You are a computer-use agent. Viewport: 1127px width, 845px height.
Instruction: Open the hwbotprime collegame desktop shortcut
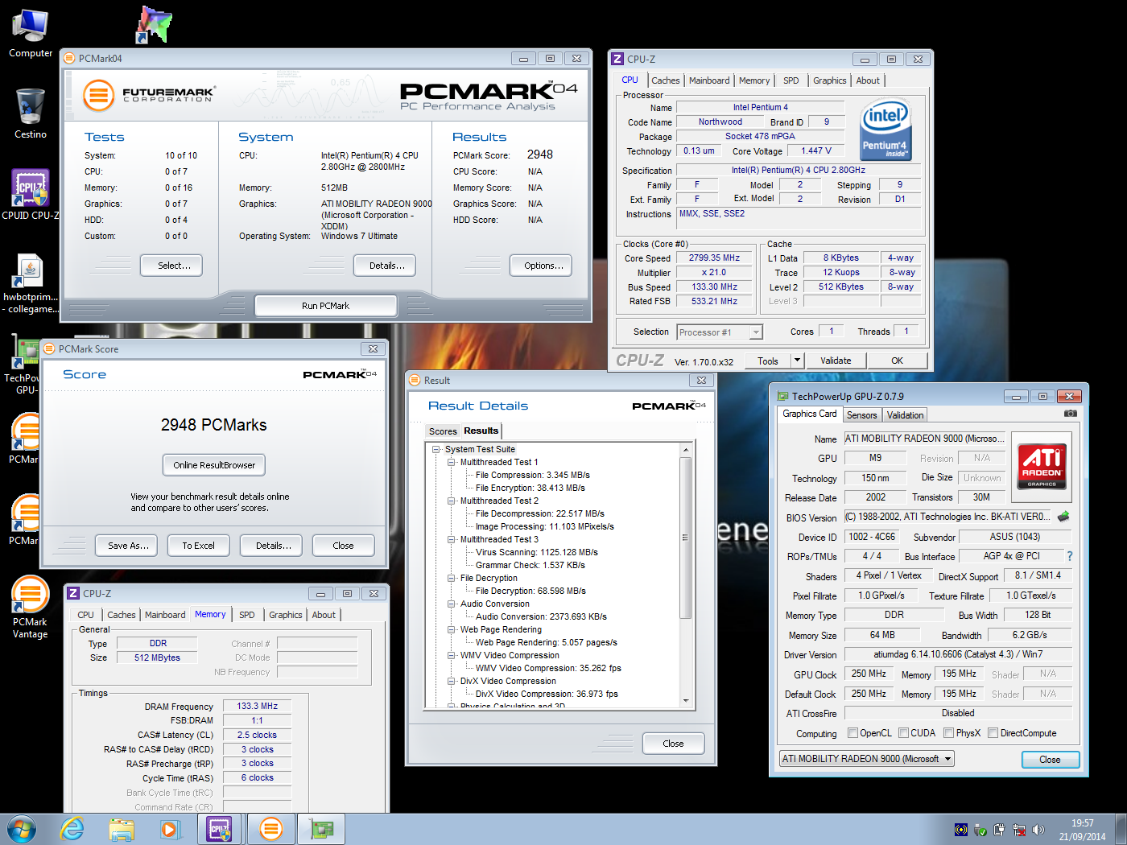(31, 282)
